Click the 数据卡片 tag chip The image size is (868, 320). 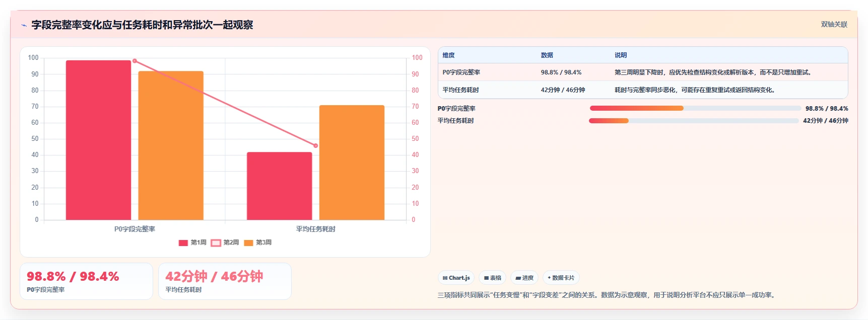(561, 278)
